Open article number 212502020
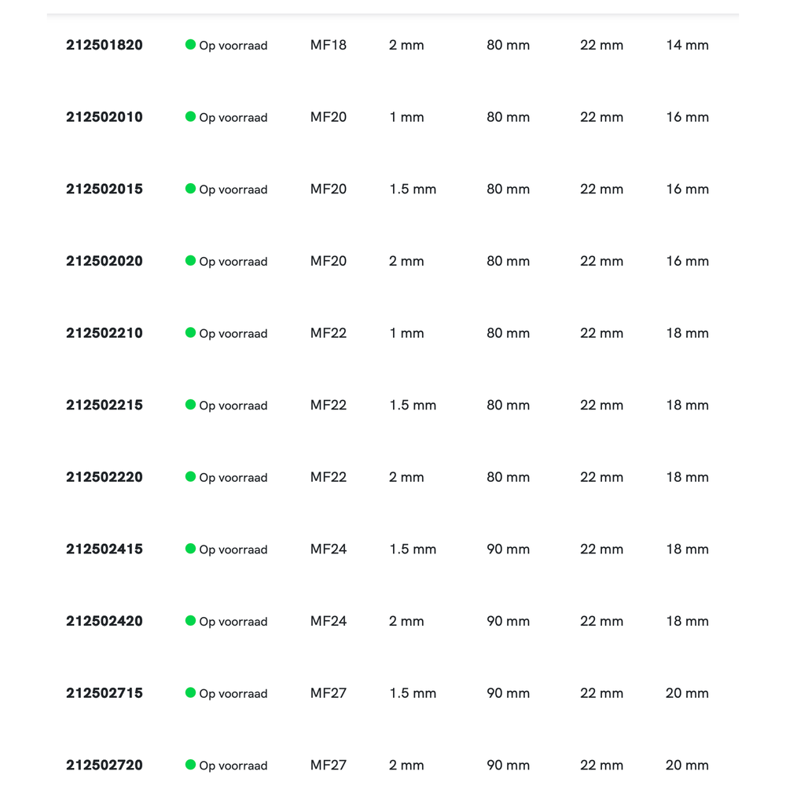The image size is (786, 786). point(105,261)
